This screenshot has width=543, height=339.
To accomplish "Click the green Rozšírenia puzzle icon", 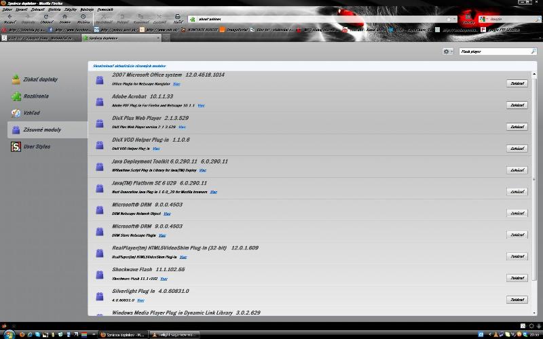I will coord(16,96).
